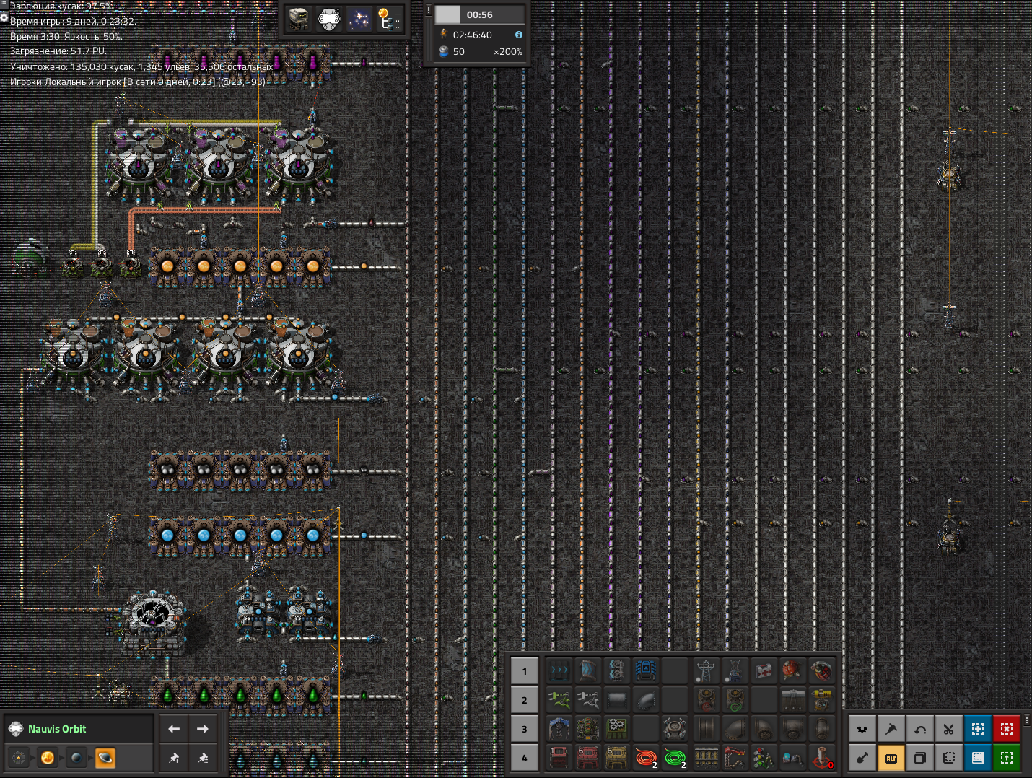
Task: Pick the green wire with count 2
Action: click(674, 758)
